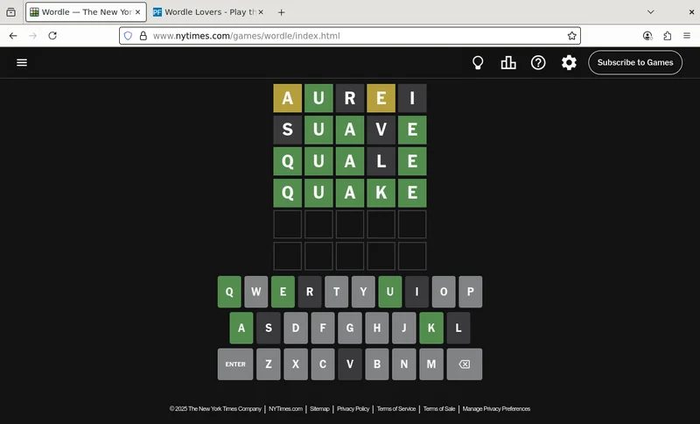Expand the list all tabs chevron
This screenshot has height=424, width=700.
click(650, 12)
